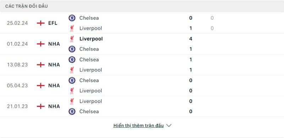Click England flag in 13.08.23 row
This screenshot has width=284, height=138.
click(x=40, y=65)
